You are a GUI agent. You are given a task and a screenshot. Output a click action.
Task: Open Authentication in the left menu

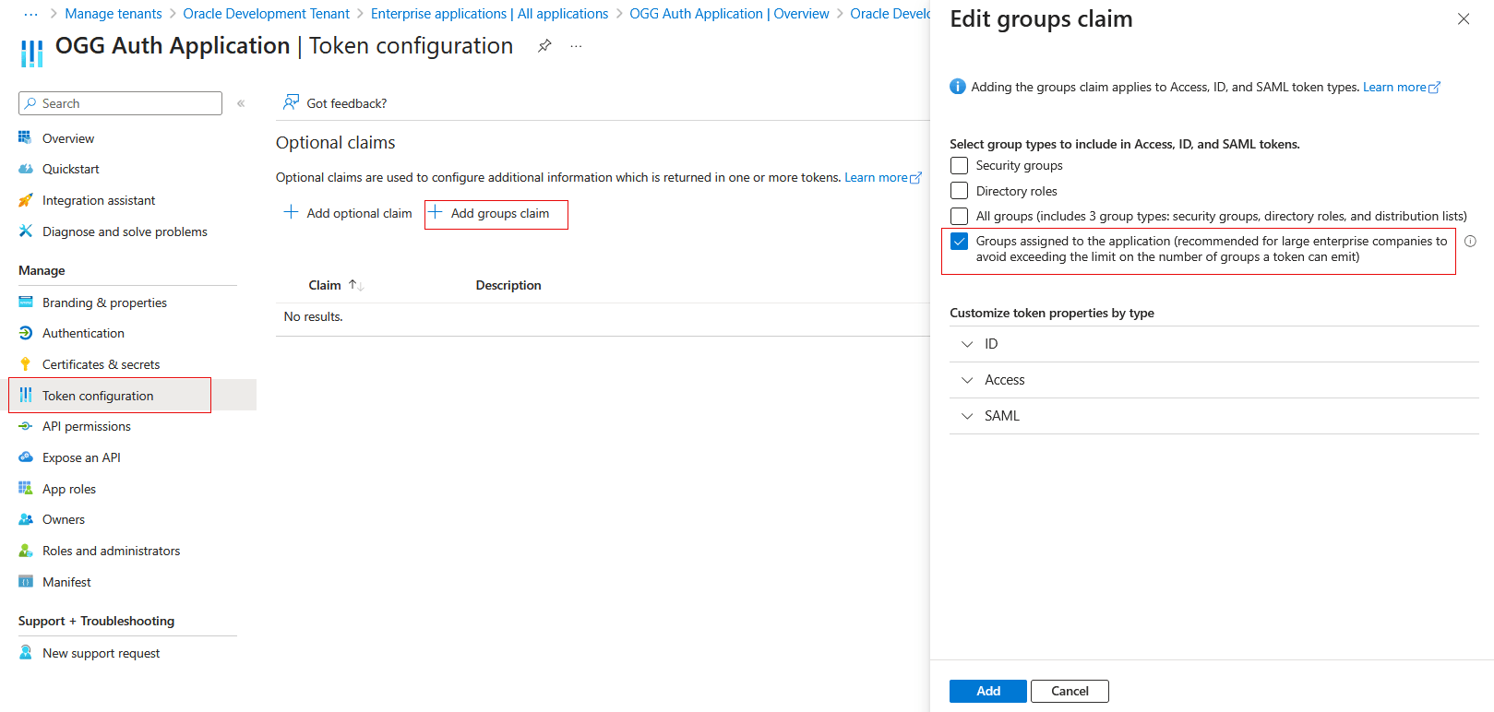tap(83, 333)
